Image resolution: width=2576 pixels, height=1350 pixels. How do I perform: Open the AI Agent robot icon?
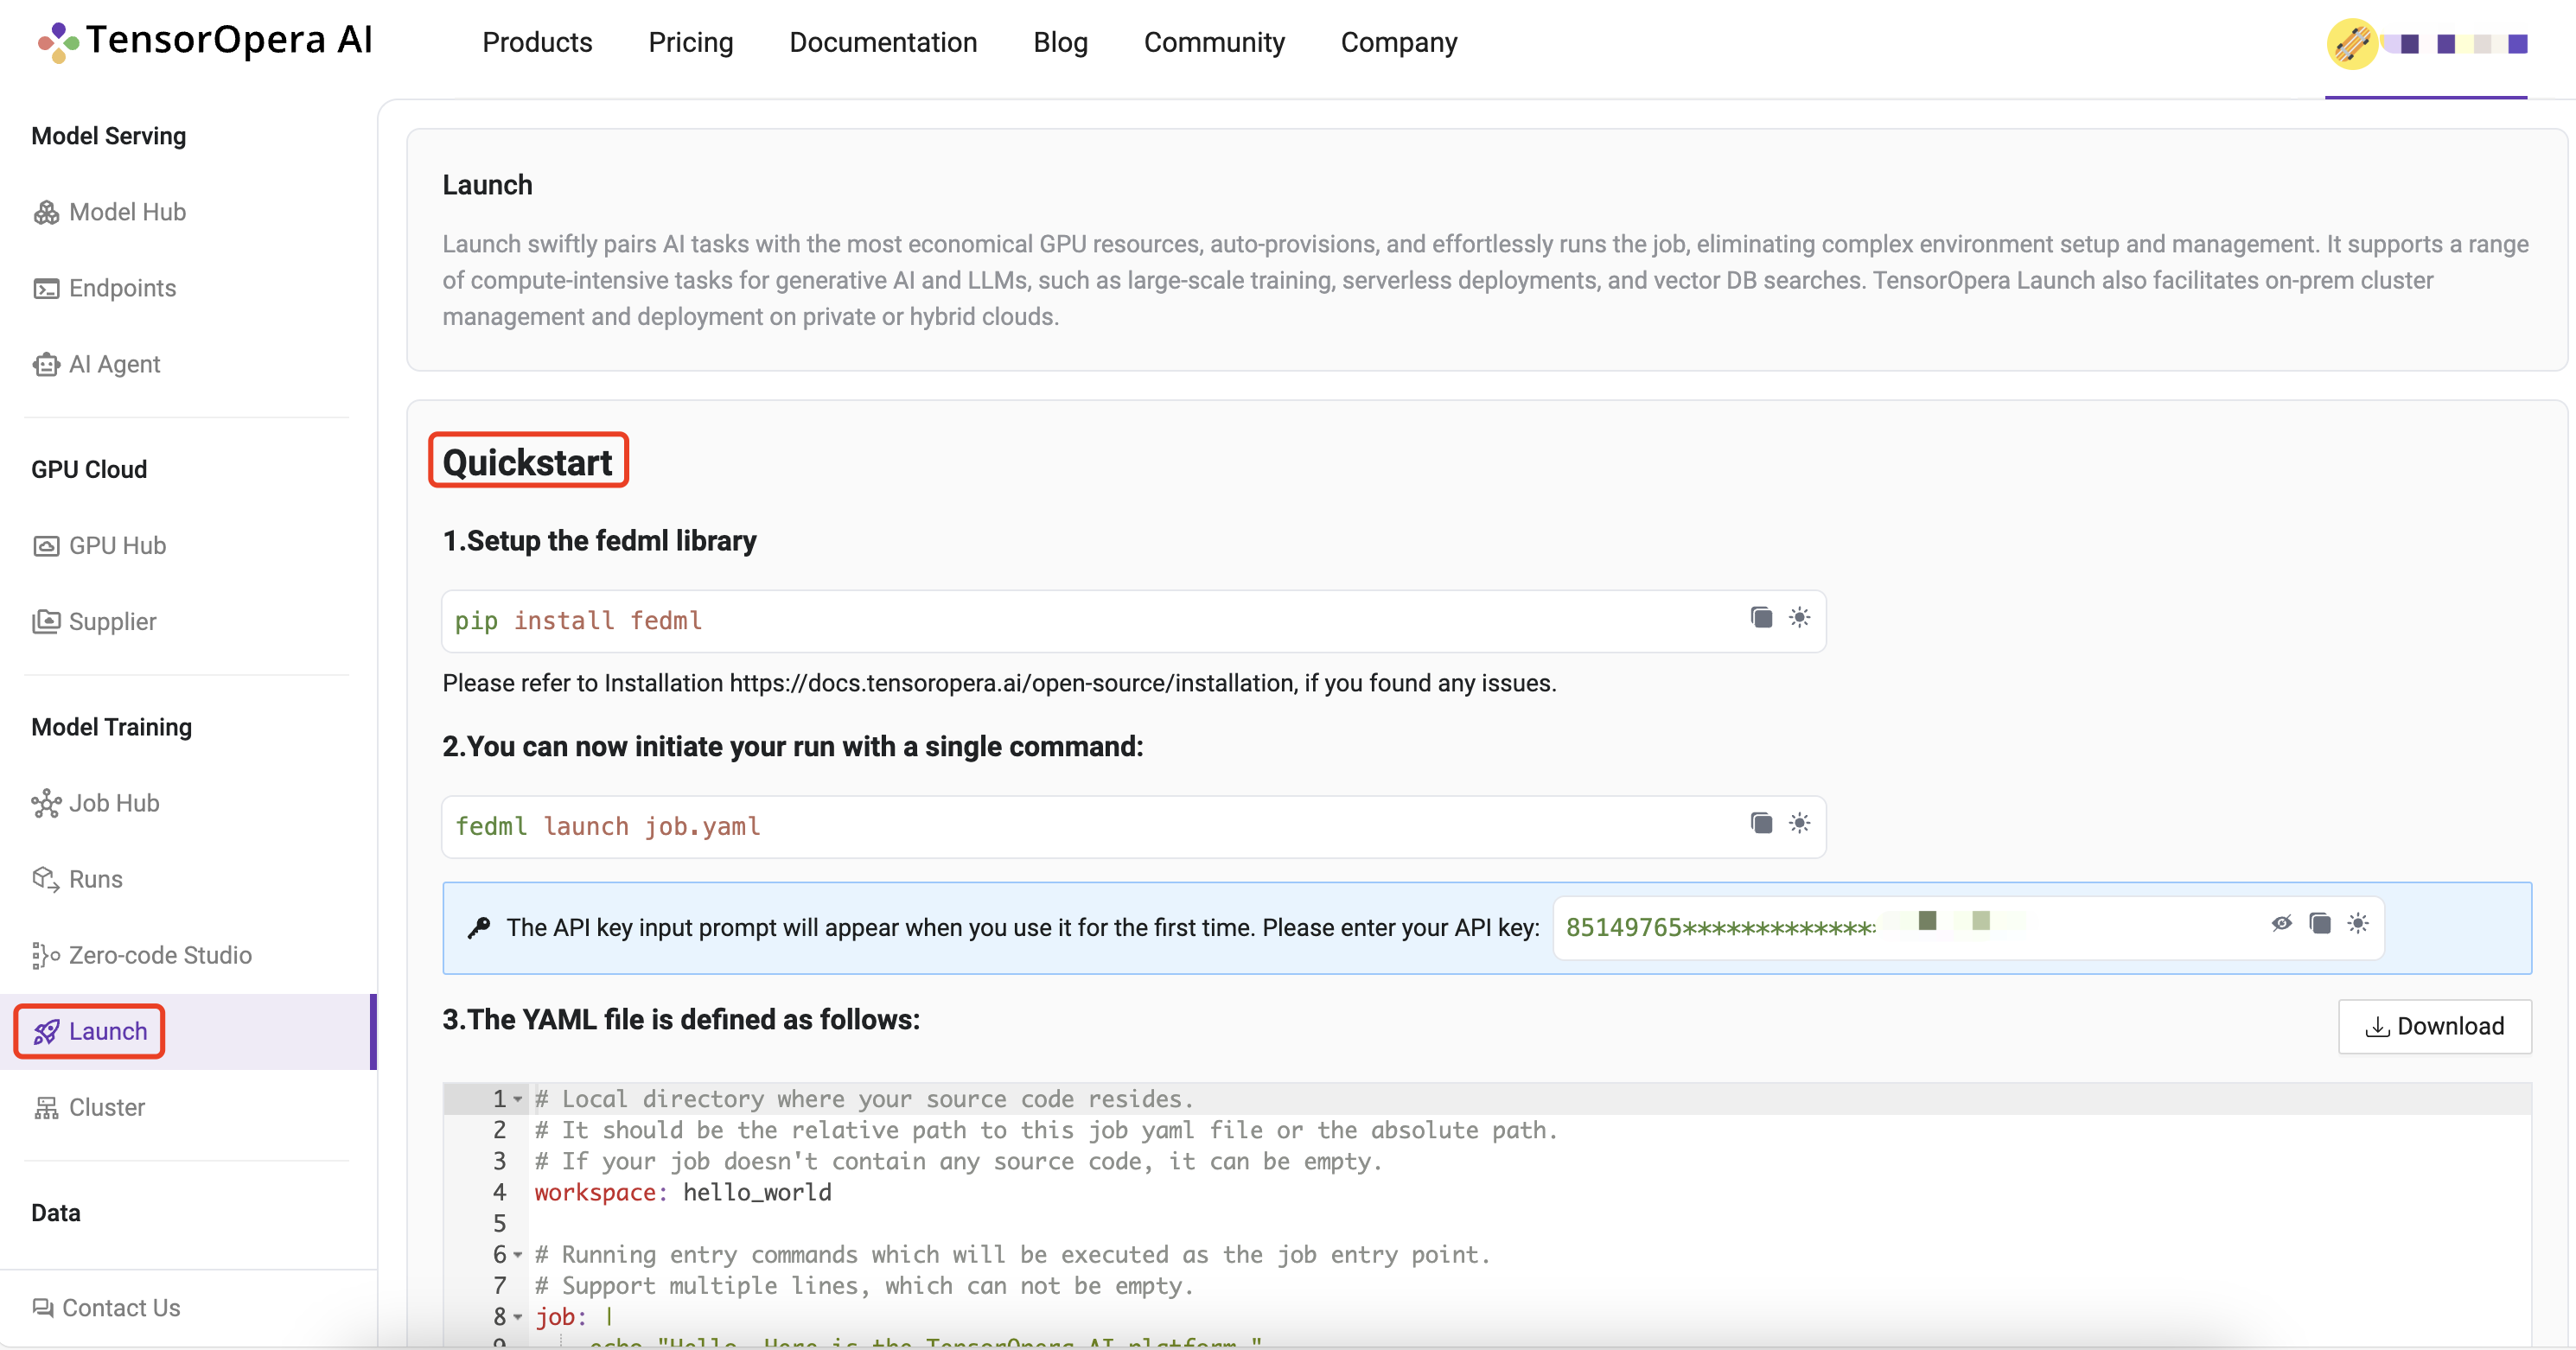pos(46,364)
